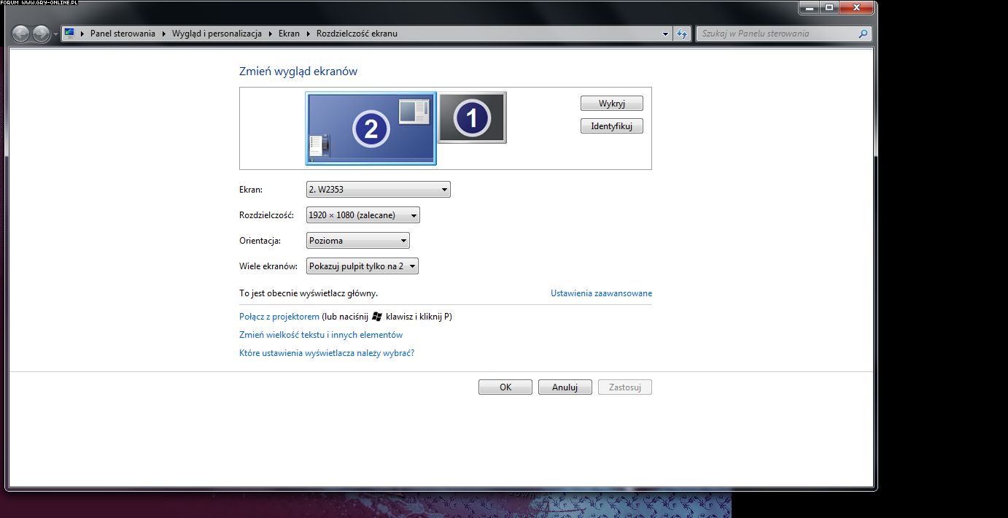Click 'Wygląd i personalizacja' breadcrumb
1008x518 pixels.
pos(217,34)
